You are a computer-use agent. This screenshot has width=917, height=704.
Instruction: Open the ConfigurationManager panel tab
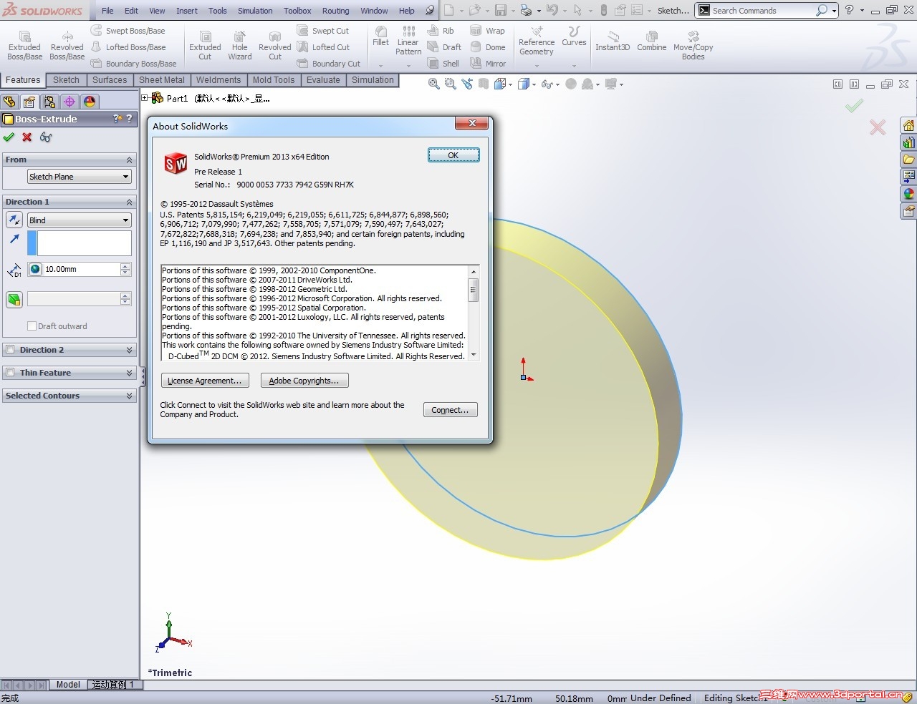coord(49,102)
